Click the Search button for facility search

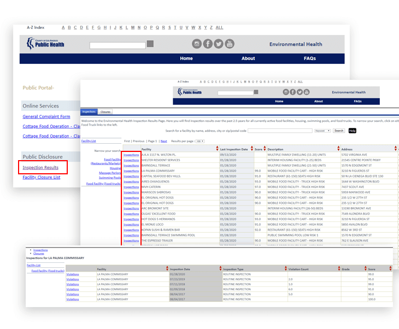(339, 131)
